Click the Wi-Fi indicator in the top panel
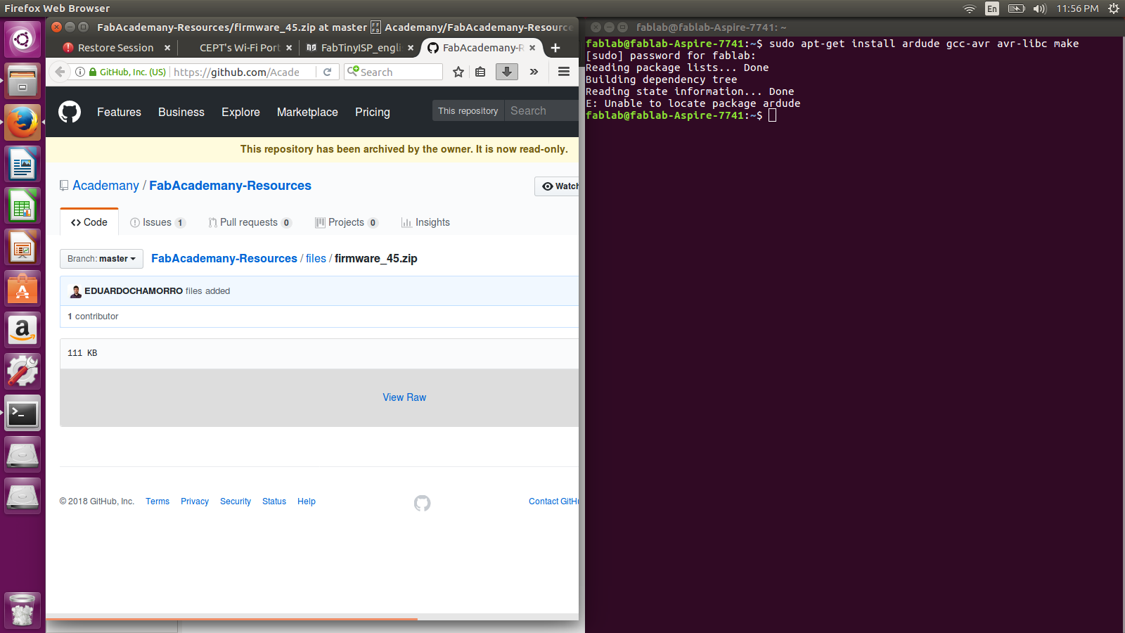This screenshot has width=1125, height=633. pyautogui.click(x=970, y=8)
